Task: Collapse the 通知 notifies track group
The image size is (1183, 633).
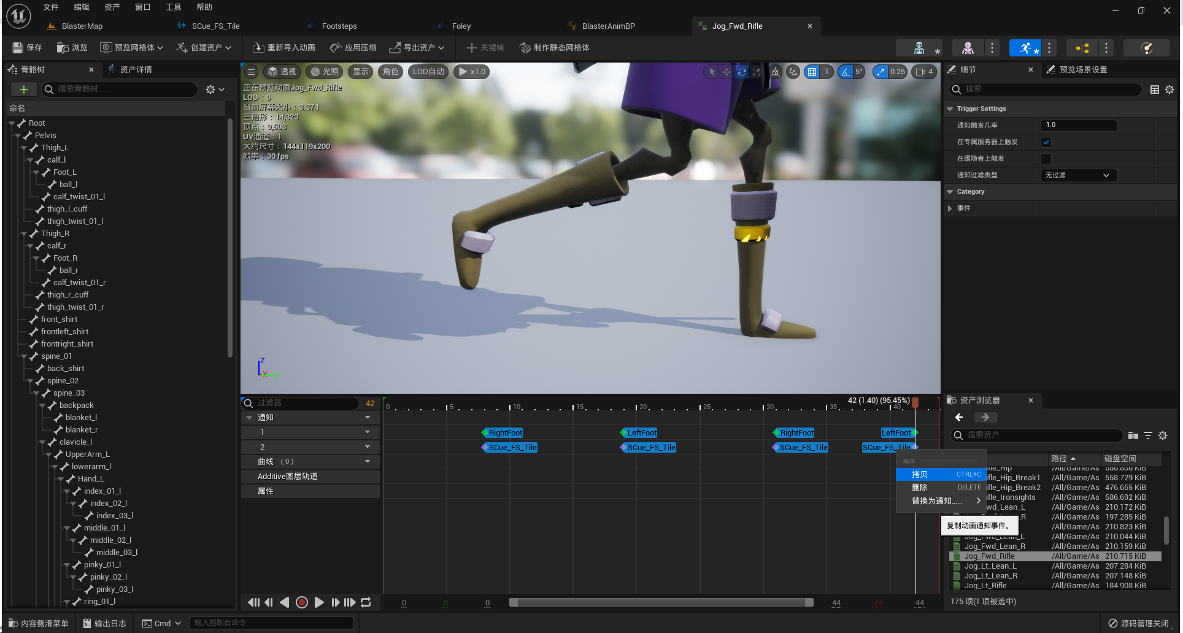Action: 249,418
